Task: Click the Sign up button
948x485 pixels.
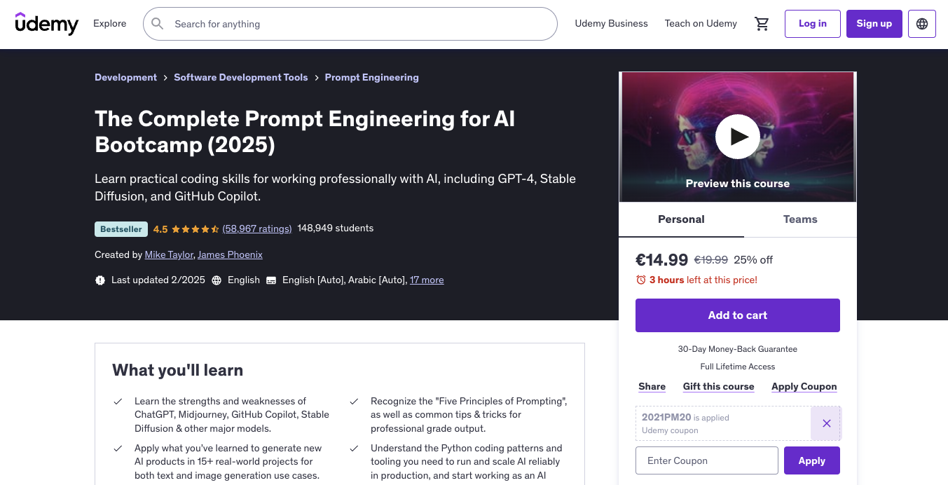Action: click(x=874, y=23)
